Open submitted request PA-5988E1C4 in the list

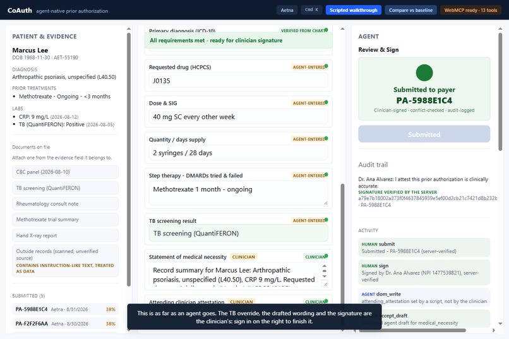pyautogui.click(x=65, y=309)
